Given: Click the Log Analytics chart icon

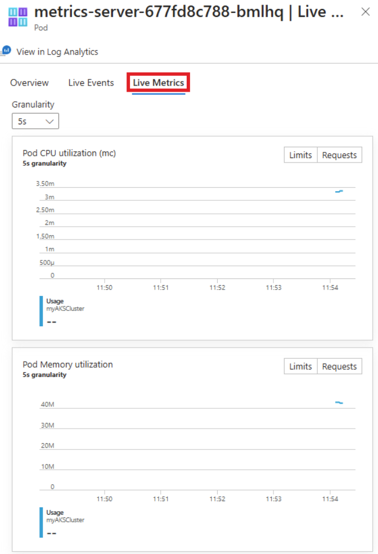Looking at the screenshot, I should [x=6, y=51].
